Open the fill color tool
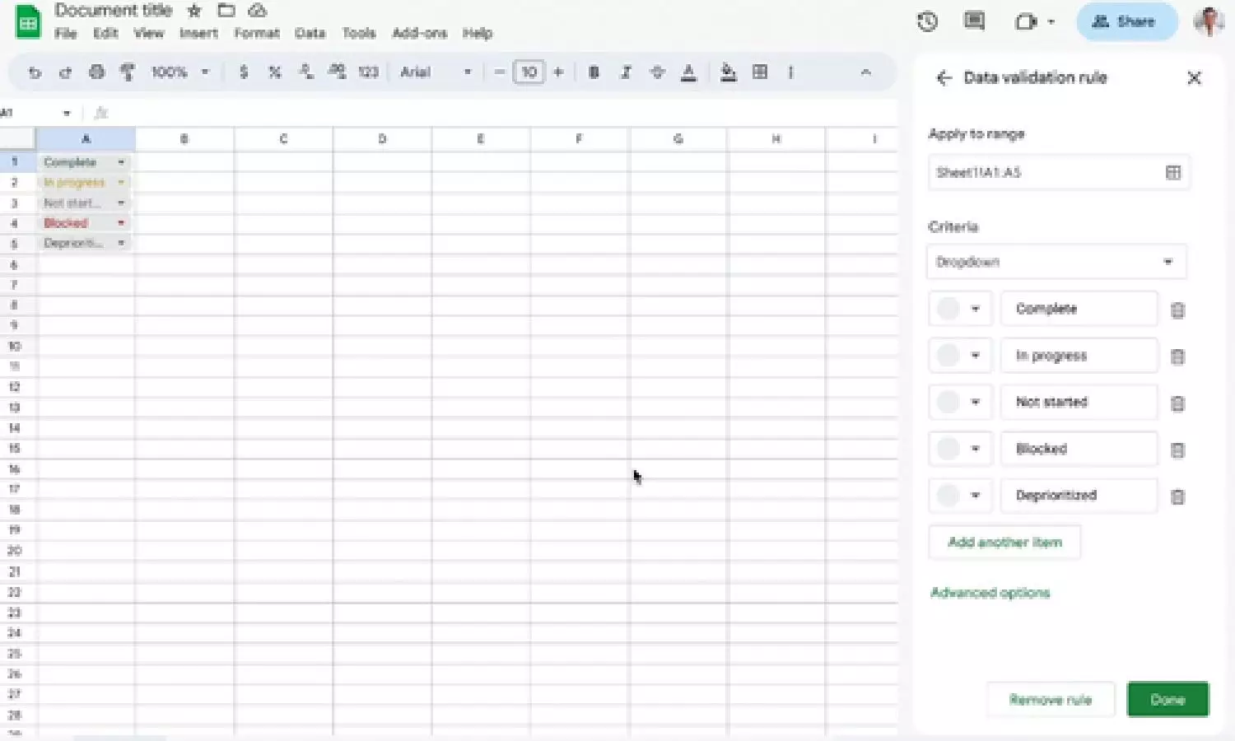The height and width of the screenshot is (741, 1235). coord(728,72)
